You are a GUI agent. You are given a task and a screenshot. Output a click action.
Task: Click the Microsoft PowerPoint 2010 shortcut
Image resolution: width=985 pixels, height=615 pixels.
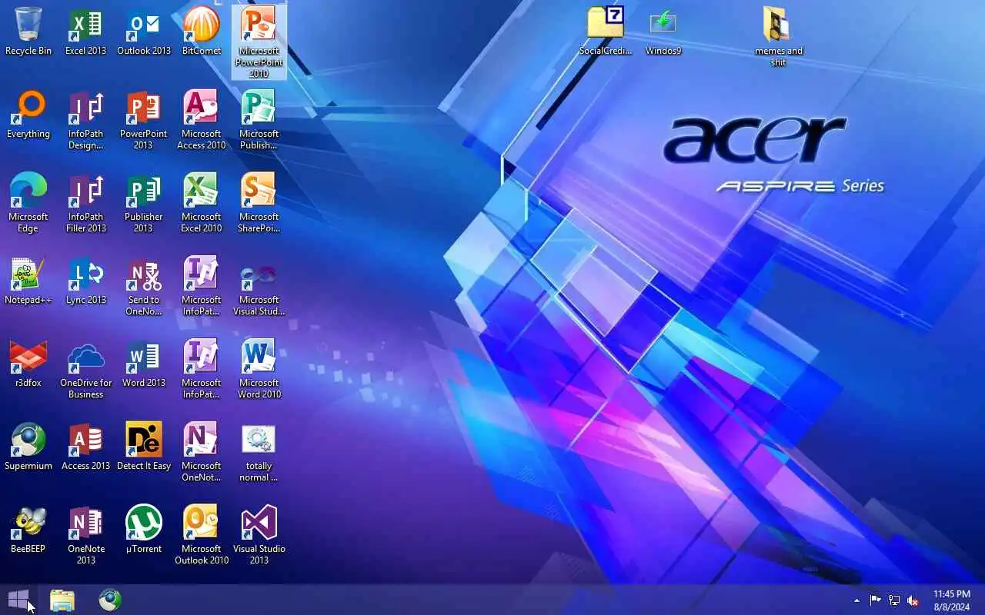click(259, 42)
